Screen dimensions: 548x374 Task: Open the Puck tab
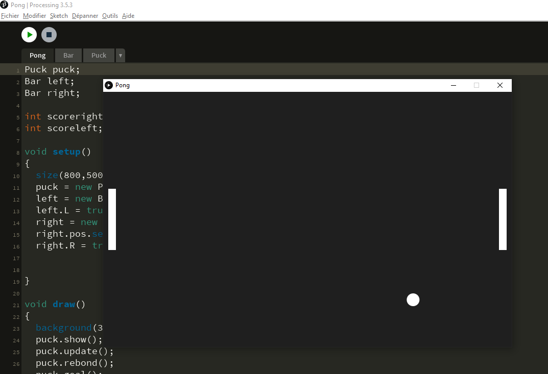tap(99, 55)
